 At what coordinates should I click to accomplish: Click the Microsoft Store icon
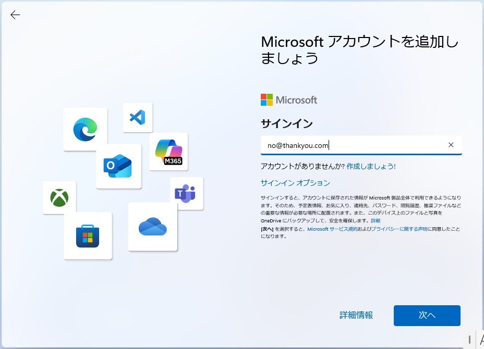tap(88, 235)
